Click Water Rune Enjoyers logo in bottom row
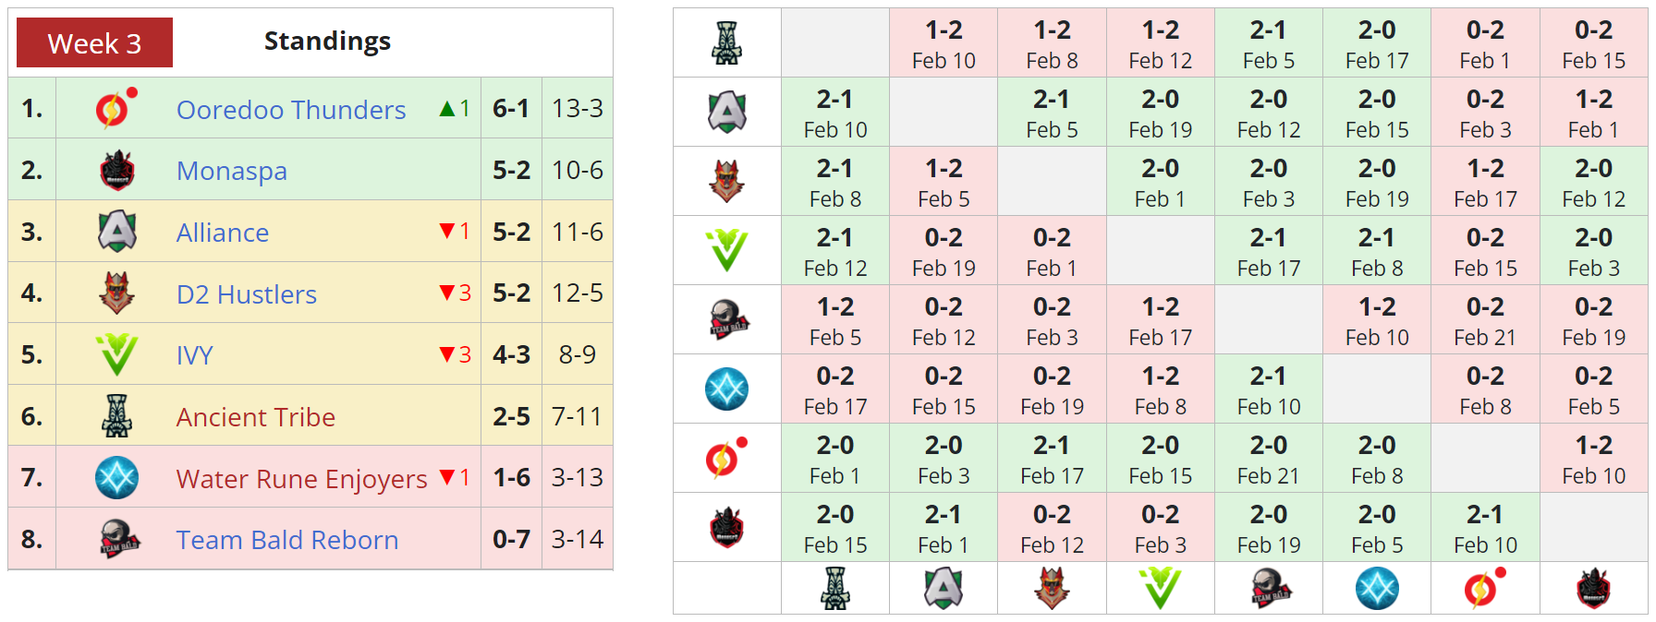Image resolution: width=1656 pixels, height=622 pixels. tap(1376, 589)
